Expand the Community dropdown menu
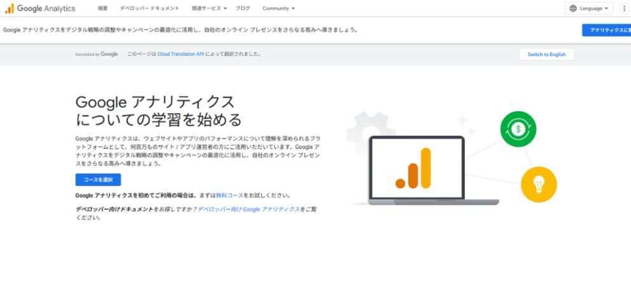 click(279, 8)
